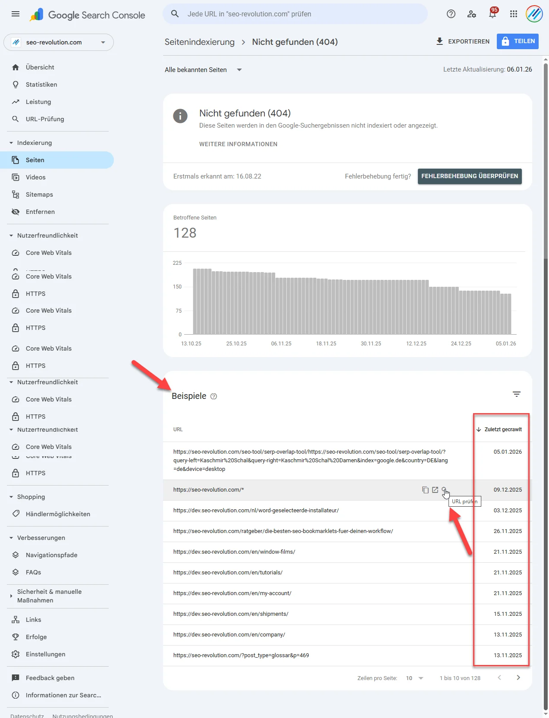
Task: Go to Übersicht in the sidebar
Action: (40, 67)
